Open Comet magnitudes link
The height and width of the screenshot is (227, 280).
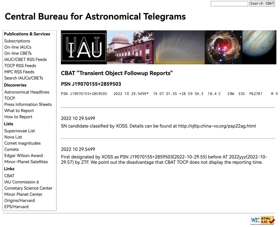click(x=23, y=143)
